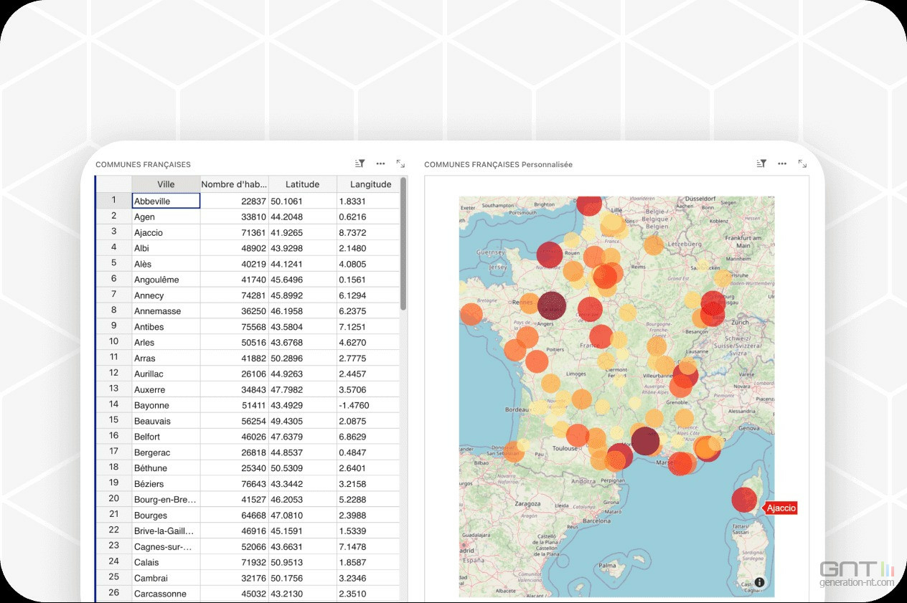907x603 pixels.
Task: Select the Calais cell
Action: coord(166,562)
